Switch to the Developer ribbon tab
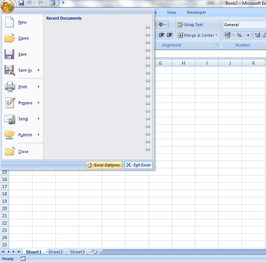 coord(196,13)
